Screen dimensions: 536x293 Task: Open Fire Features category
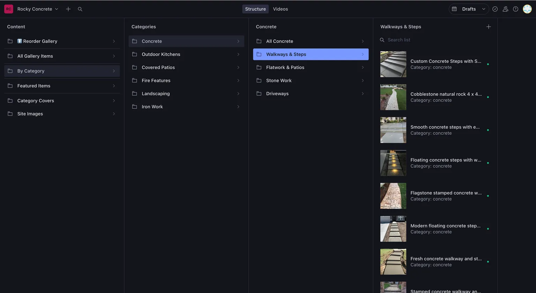186,80
